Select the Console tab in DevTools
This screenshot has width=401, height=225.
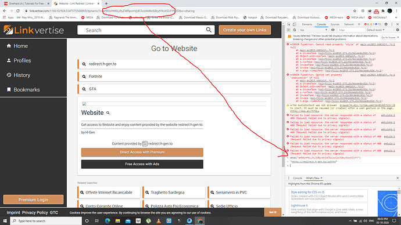(321, 24)
